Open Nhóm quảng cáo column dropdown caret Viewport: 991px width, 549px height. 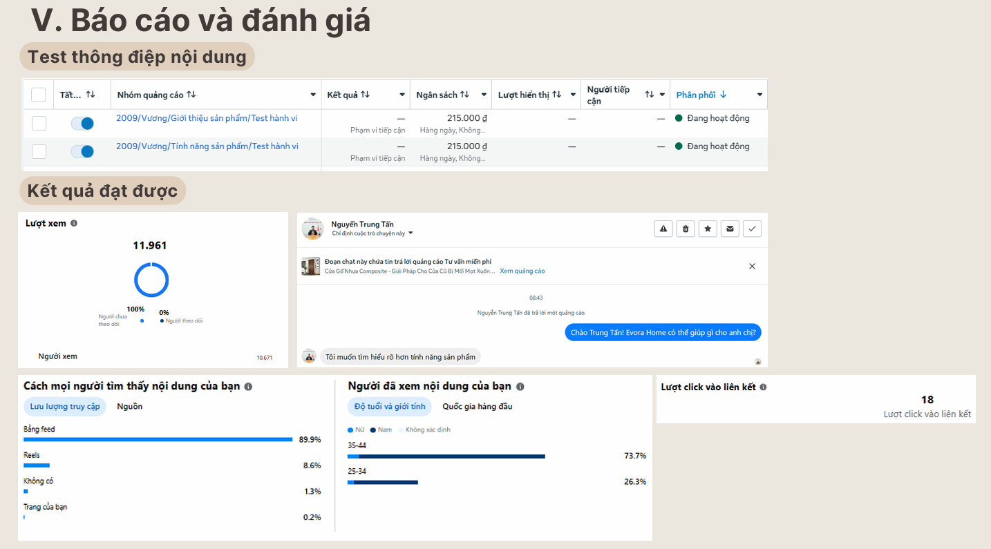pos(313,95)
